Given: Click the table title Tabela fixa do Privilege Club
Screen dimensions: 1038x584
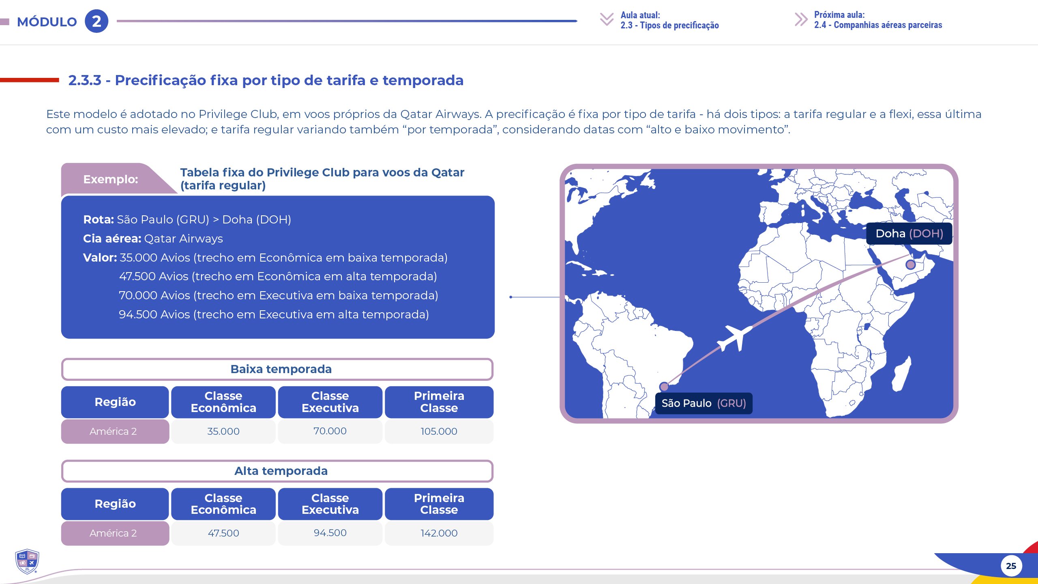Looking at the screenshot, I should point(322,179).
